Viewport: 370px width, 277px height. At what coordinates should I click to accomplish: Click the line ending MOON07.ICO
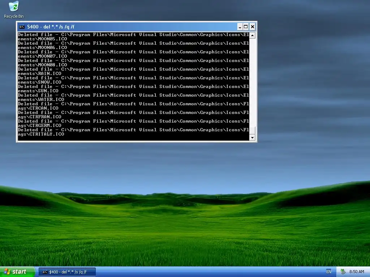[43, 56]
